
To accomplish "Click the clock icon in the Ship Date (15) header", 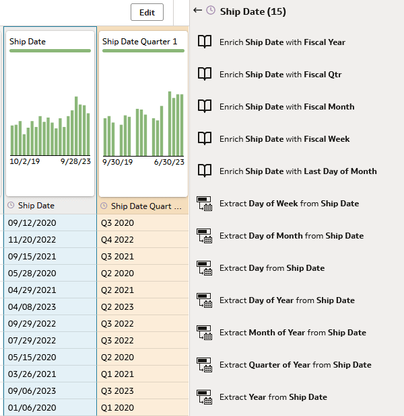I will point(211,11).
